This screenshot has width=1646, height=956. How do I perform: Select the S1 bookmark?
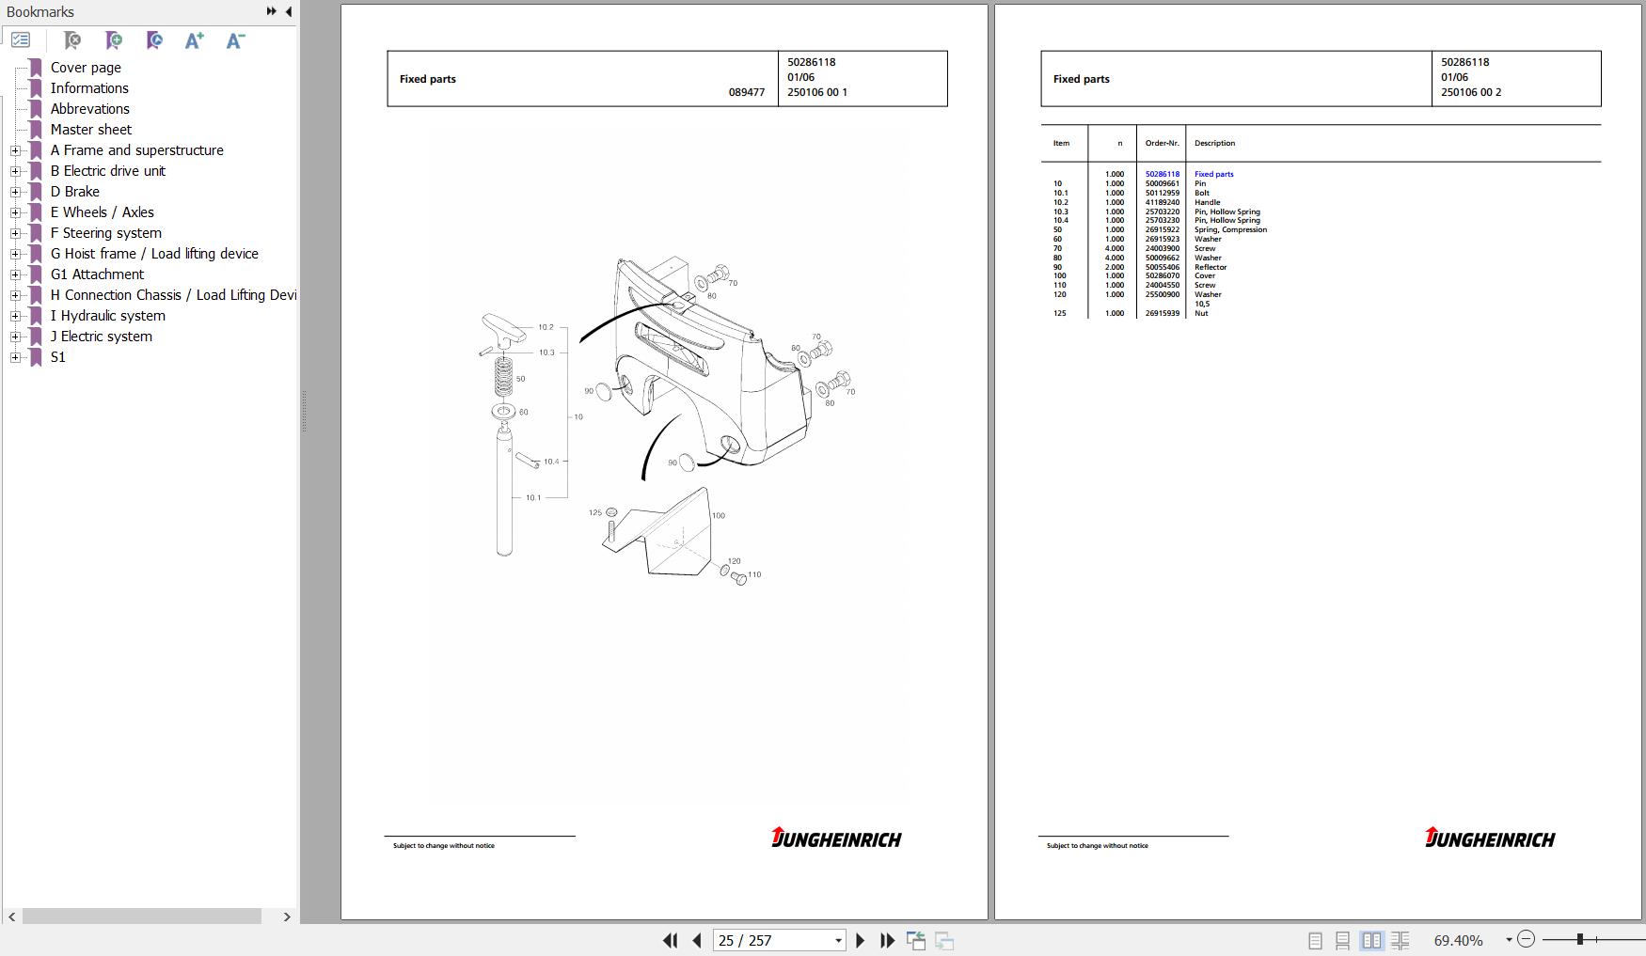[58, 357]
